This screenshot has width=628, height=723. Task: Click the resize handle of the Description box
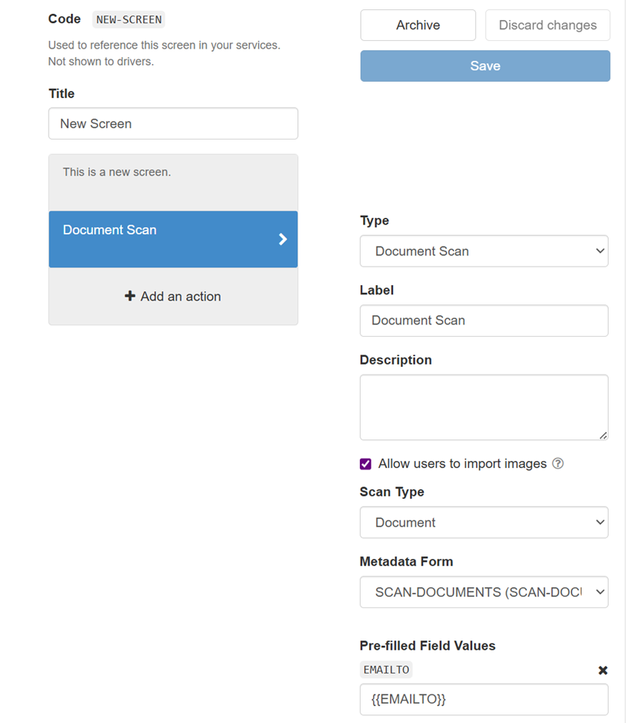603,435
